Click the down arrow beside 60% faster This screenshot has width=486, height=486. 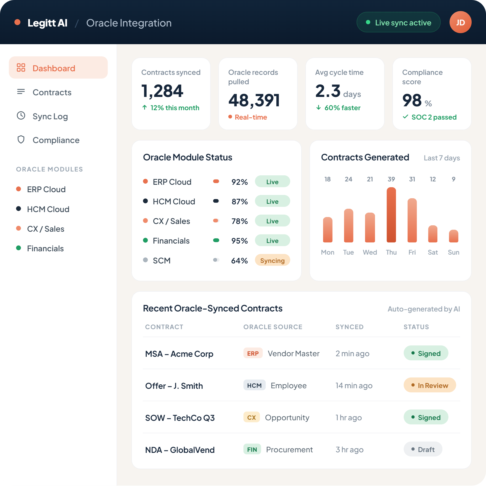point(318,107)
